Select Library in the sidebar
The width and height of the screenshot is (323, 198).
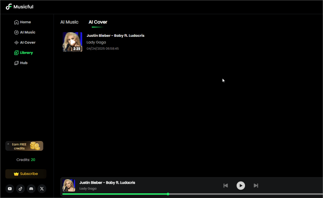tap(24, 53)
